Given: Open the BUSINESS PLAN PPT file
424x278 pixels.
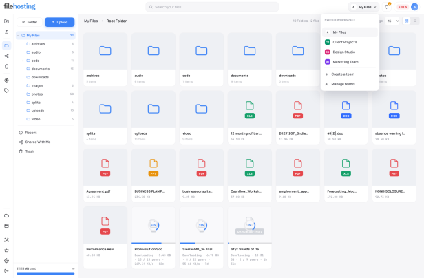Looking at the screenshot, I should point(153,175).
